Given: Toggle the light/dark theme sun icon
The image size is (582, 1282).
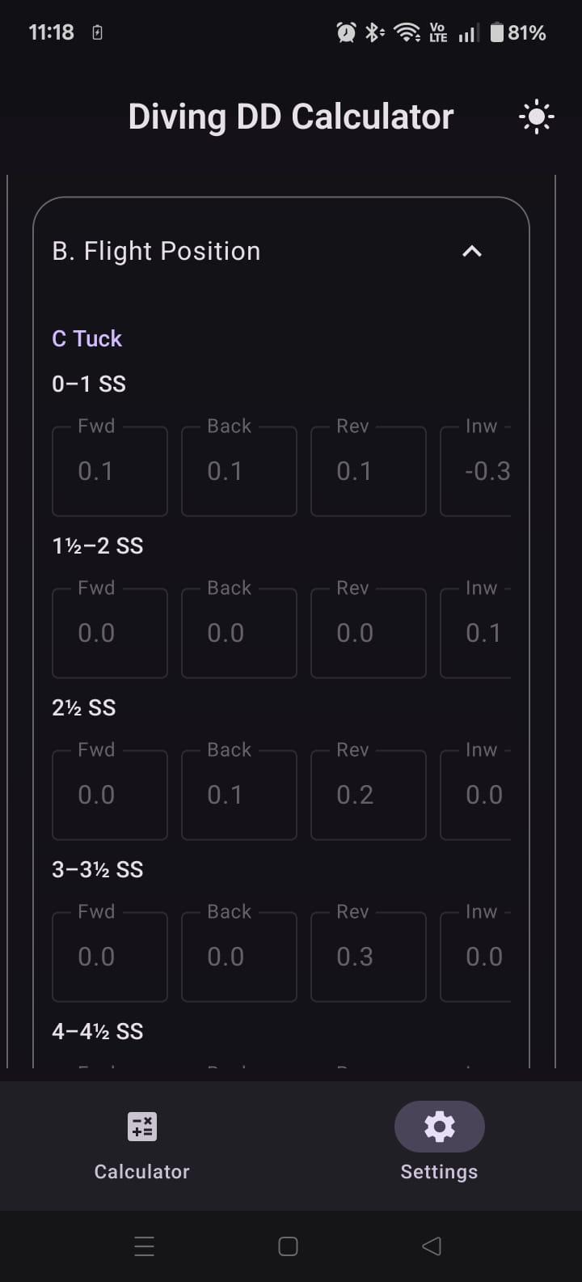Looking at the screenshot, I should (536, 117).
